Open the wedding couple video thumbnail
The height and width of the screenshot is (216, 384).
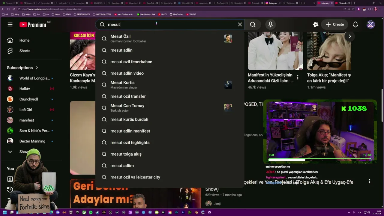(x=275, y=51)
